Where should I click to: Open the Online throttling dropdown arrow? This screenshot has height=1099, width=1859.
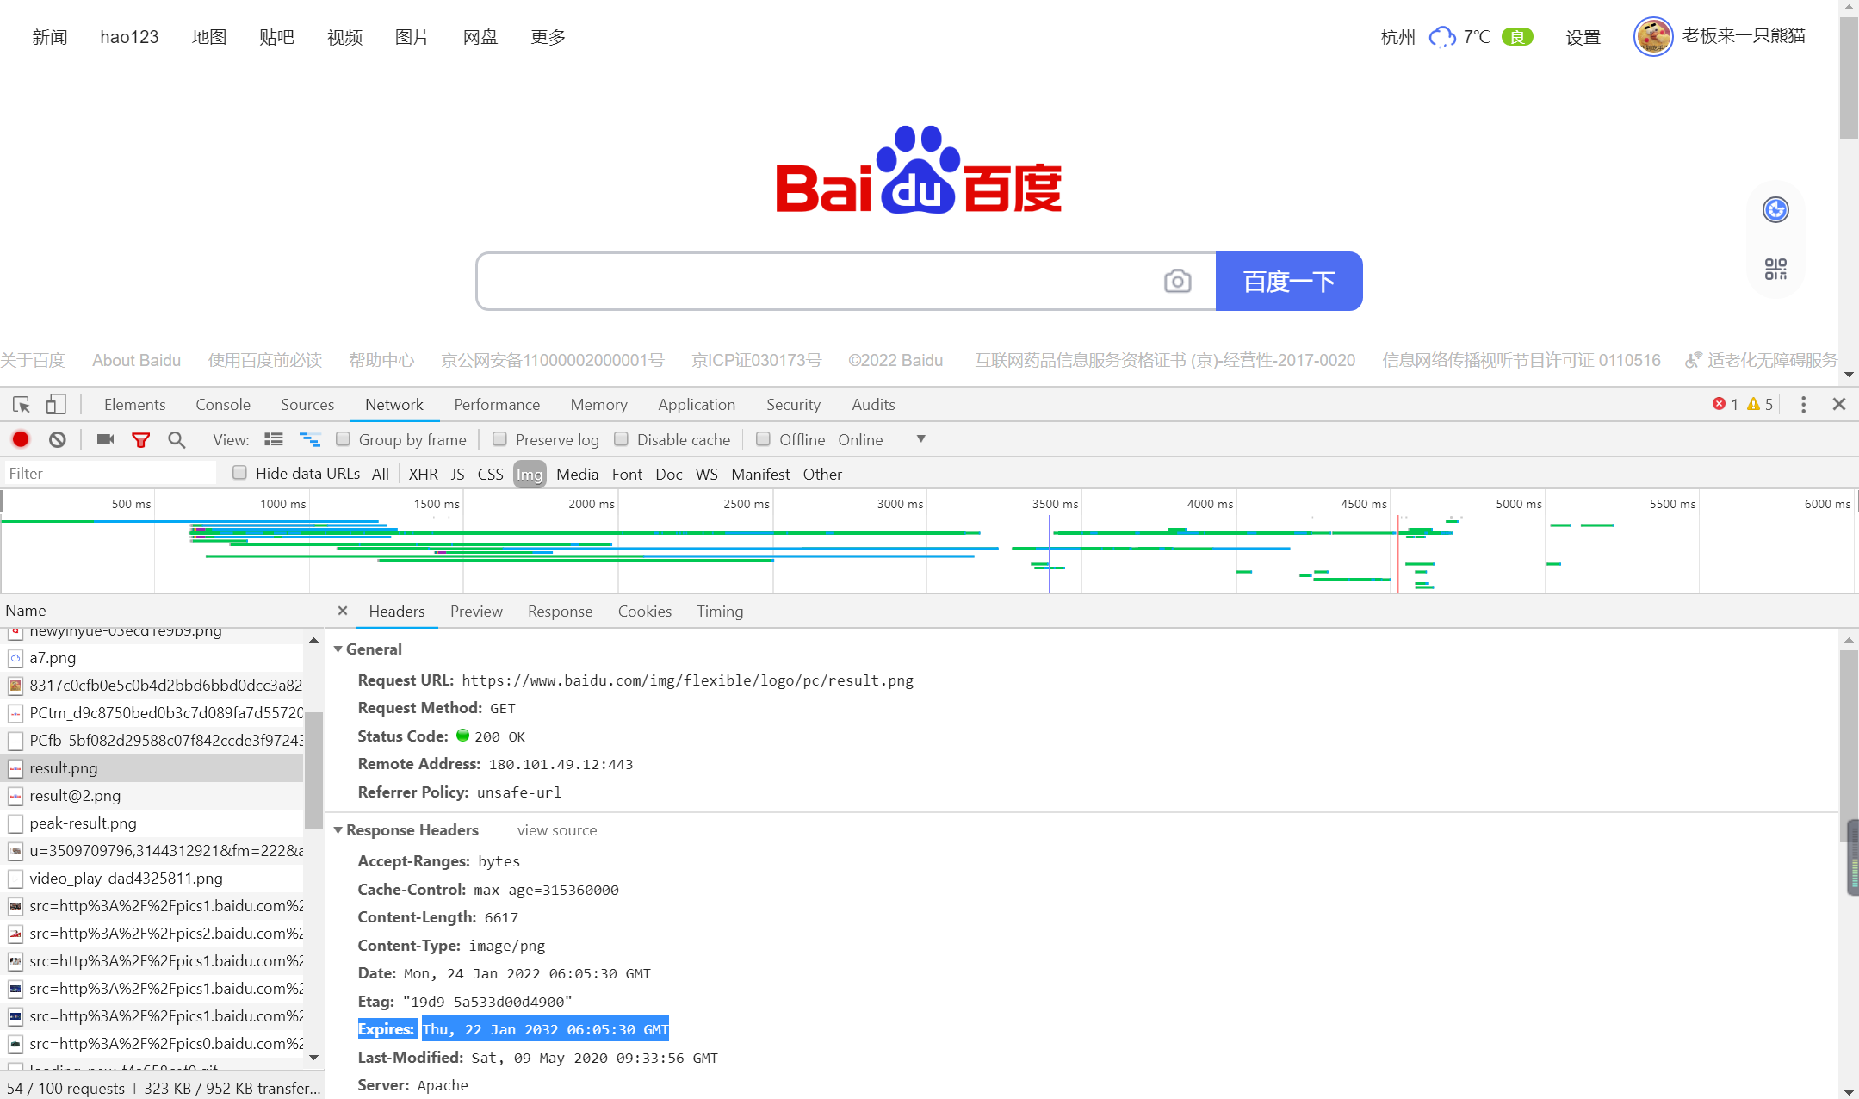pyautogui.click(x=920, y=439)
